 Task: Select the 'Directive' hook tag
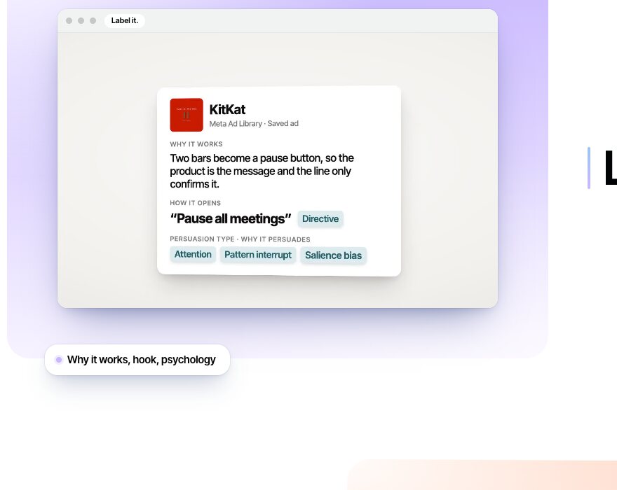coord(320,219)
